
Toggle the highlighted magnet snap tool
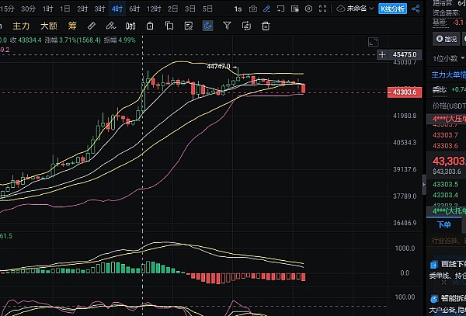[207, 25]
